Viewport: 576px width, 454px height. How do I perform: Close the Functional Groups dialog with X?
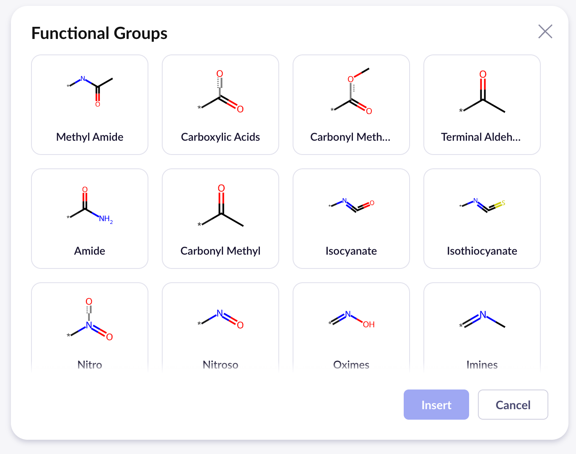pos(545,31)
